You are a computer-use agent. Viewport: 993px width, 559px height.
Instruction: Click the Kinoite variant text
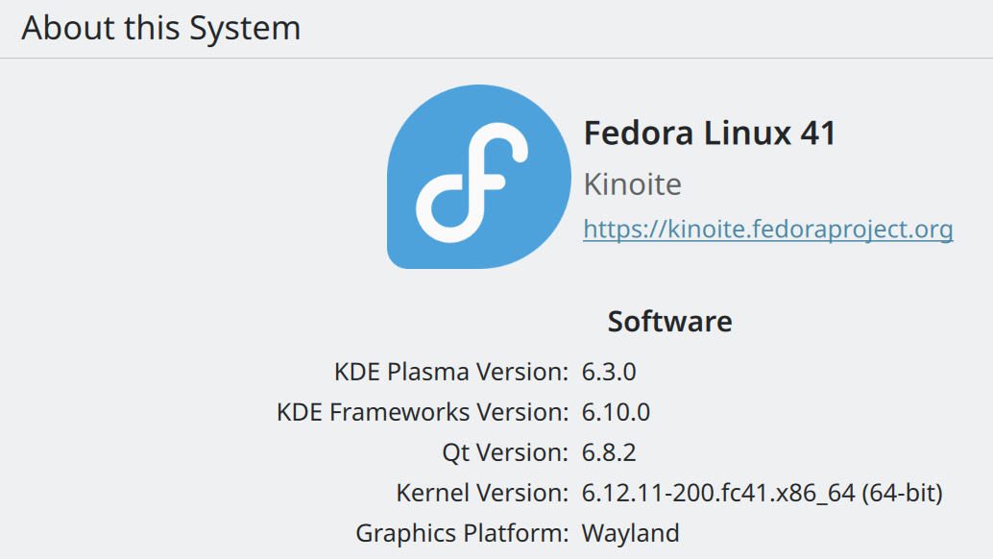click(632, 183)
